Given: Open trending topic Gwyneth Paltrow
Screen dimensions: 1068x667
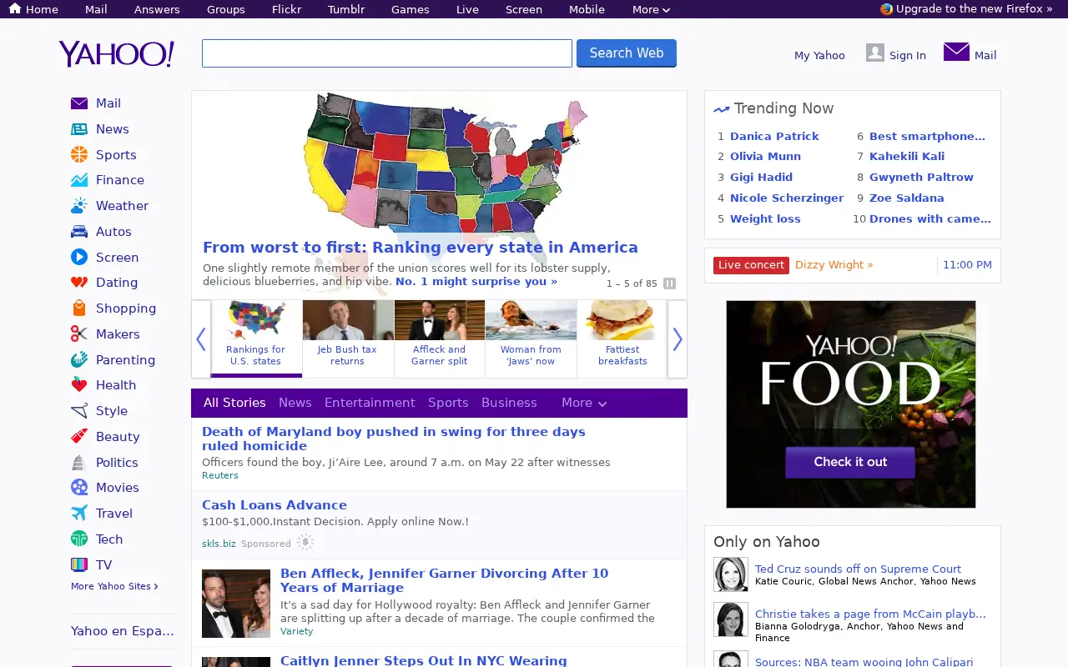Looking at the screenshot, I should 921,177.
